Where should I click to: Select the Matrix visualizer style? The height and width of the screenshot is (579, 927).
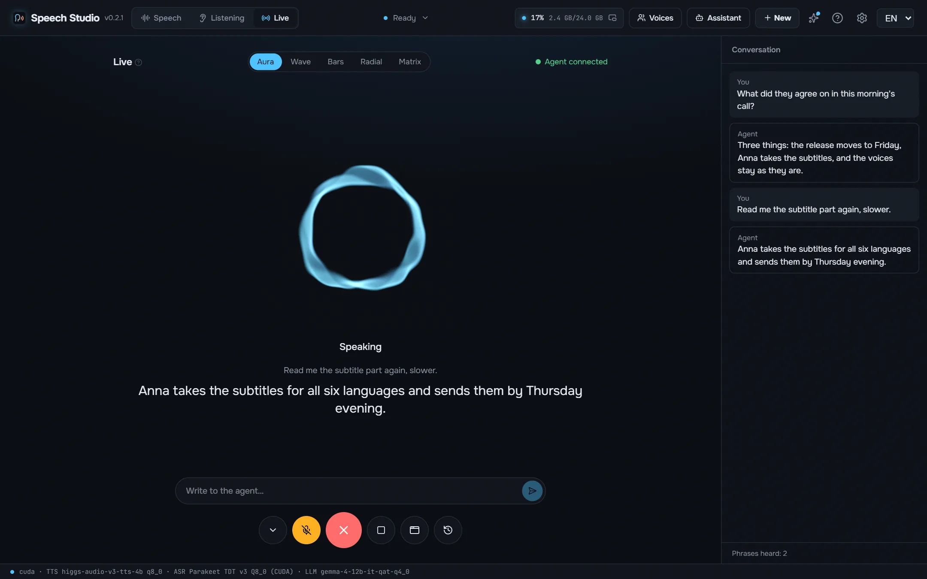tap(409, 62)
